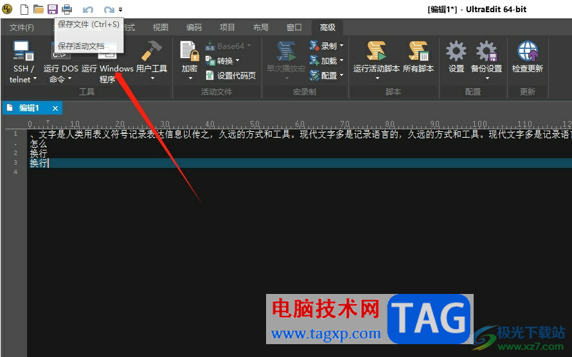Image resolution: width=572 pixels, height=357 pixels.
Task: Redo the edit with the redo arrow
Action: [109, 10]
